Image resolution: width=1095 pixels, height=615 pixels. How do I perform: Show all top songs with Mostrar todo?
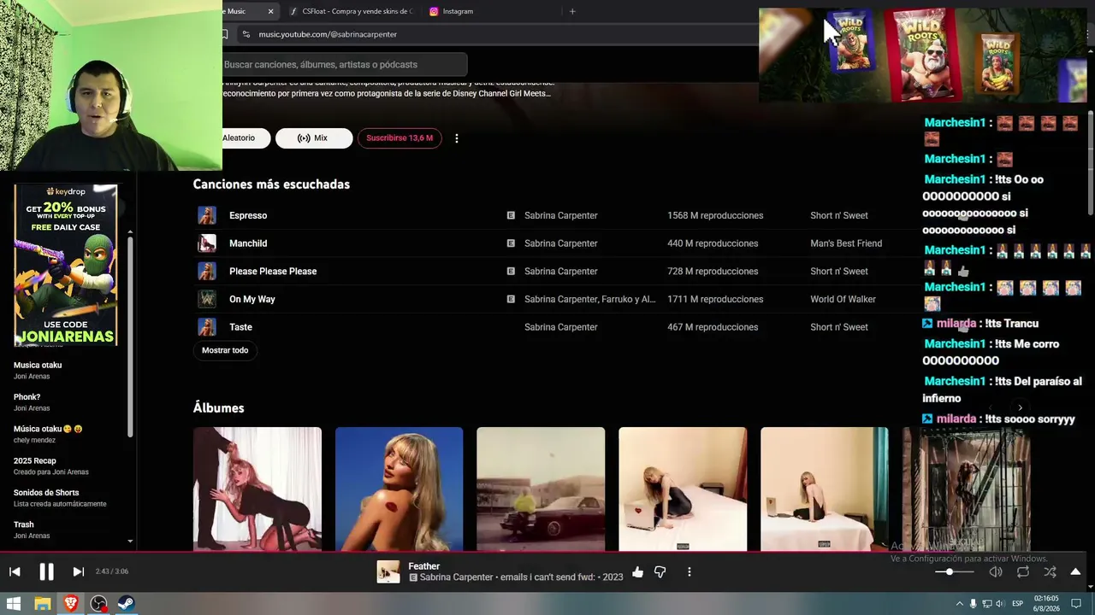tap(225, 350)
